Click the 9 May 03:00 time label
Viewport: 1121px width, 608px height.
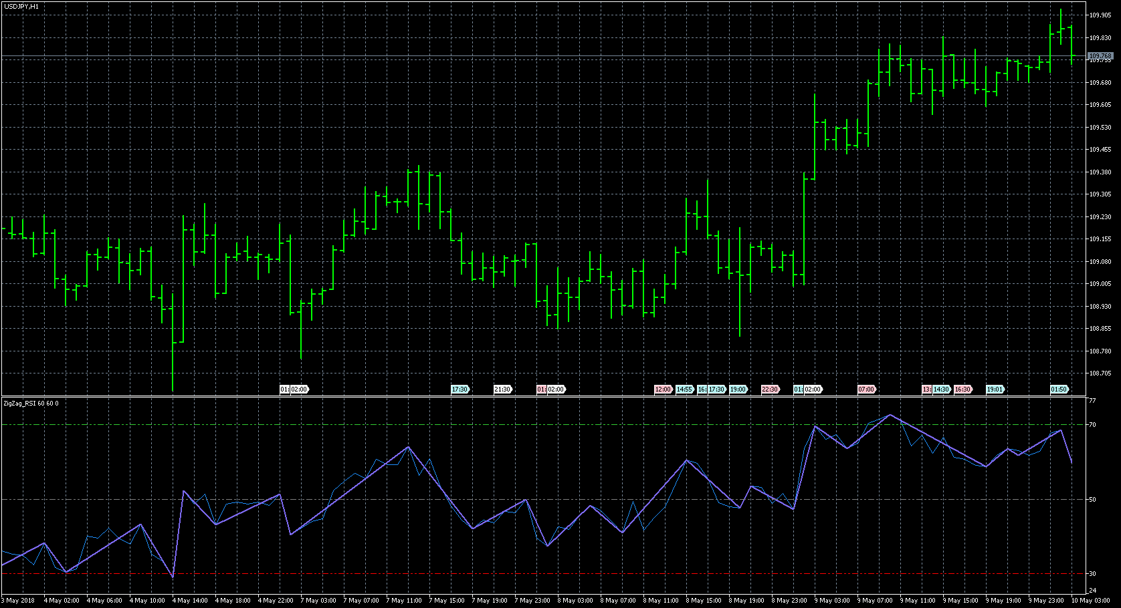click(832, 601)
